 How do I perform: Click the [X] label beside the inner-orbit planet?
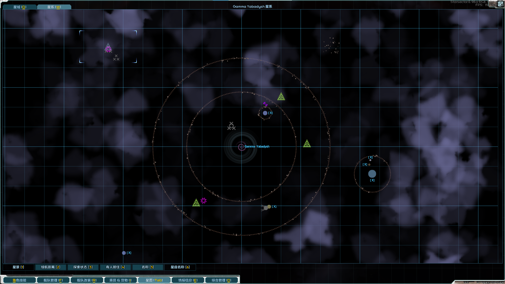271,113
